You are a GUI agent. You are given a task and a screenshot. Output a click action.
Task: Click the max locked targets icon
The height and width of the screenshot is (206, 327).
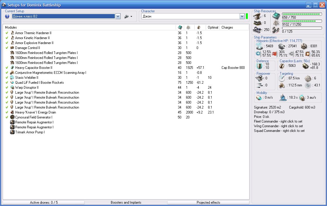click(308, 78)
